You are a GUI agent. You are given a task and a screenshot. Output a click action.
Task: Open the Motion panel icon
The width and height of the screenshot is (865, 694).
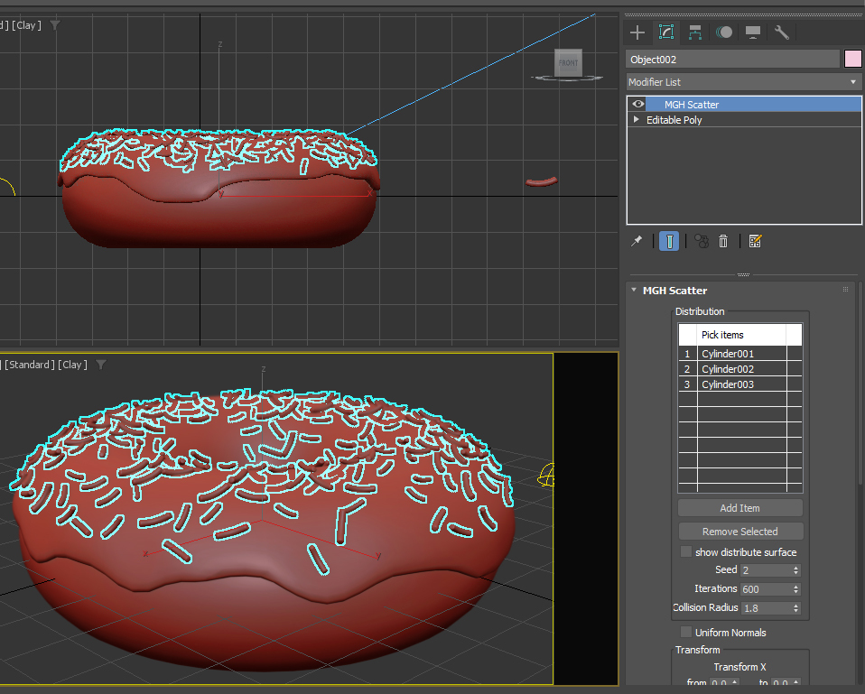pyautogui.click(x=724, y=32)
